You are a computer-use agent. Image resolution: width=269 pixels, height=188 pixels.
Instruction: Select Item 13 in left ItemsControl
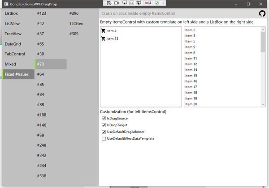point(112,38)
